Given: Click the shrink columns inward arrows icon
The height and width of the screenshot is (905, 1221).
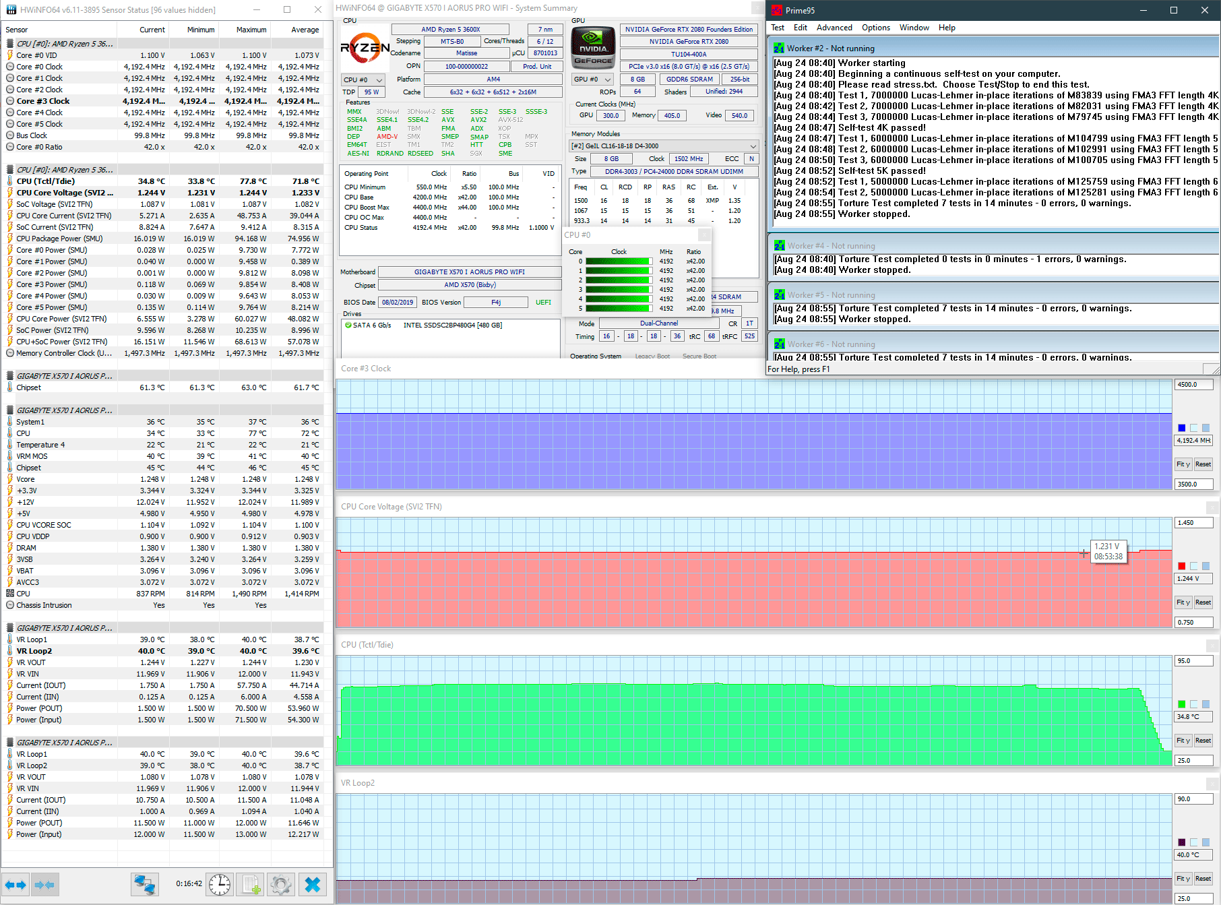Looking at the screenshot, I should pyautogui.click(x=44, y=884).
